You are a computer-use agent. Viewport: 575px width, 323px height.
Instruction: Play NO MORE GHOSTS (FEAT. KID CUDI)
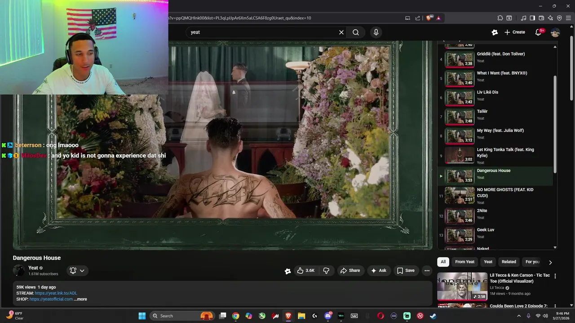[x=496, y=195]
